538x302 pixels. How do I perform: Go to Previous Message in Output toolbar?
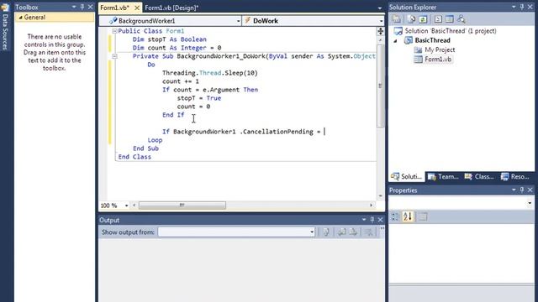point(342,232)
